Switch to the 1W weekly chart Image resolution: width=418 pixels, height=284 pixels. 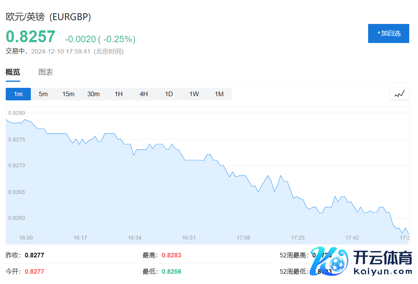(x=194, y=94)
